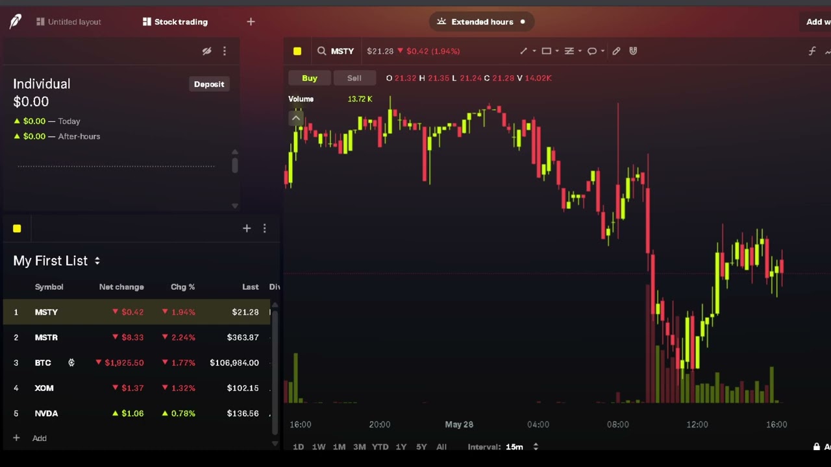Collapse the Volume indicator chevron
The height and width of the screenshot is (467, 831).
click(x=296, y=118)
